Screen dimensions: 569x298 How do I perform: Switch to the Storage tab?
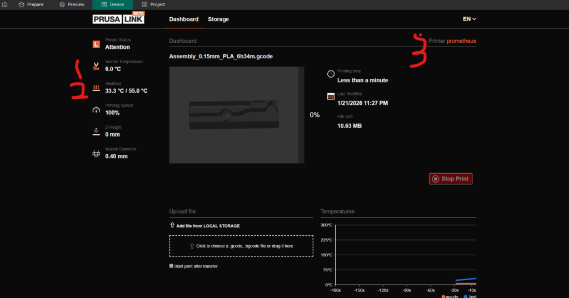click(x=218, y=19)
